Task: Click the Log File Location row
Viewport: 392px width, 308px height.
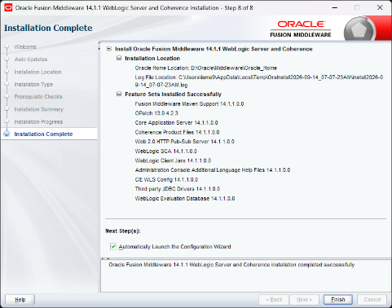Action: [x=259, y=81]
